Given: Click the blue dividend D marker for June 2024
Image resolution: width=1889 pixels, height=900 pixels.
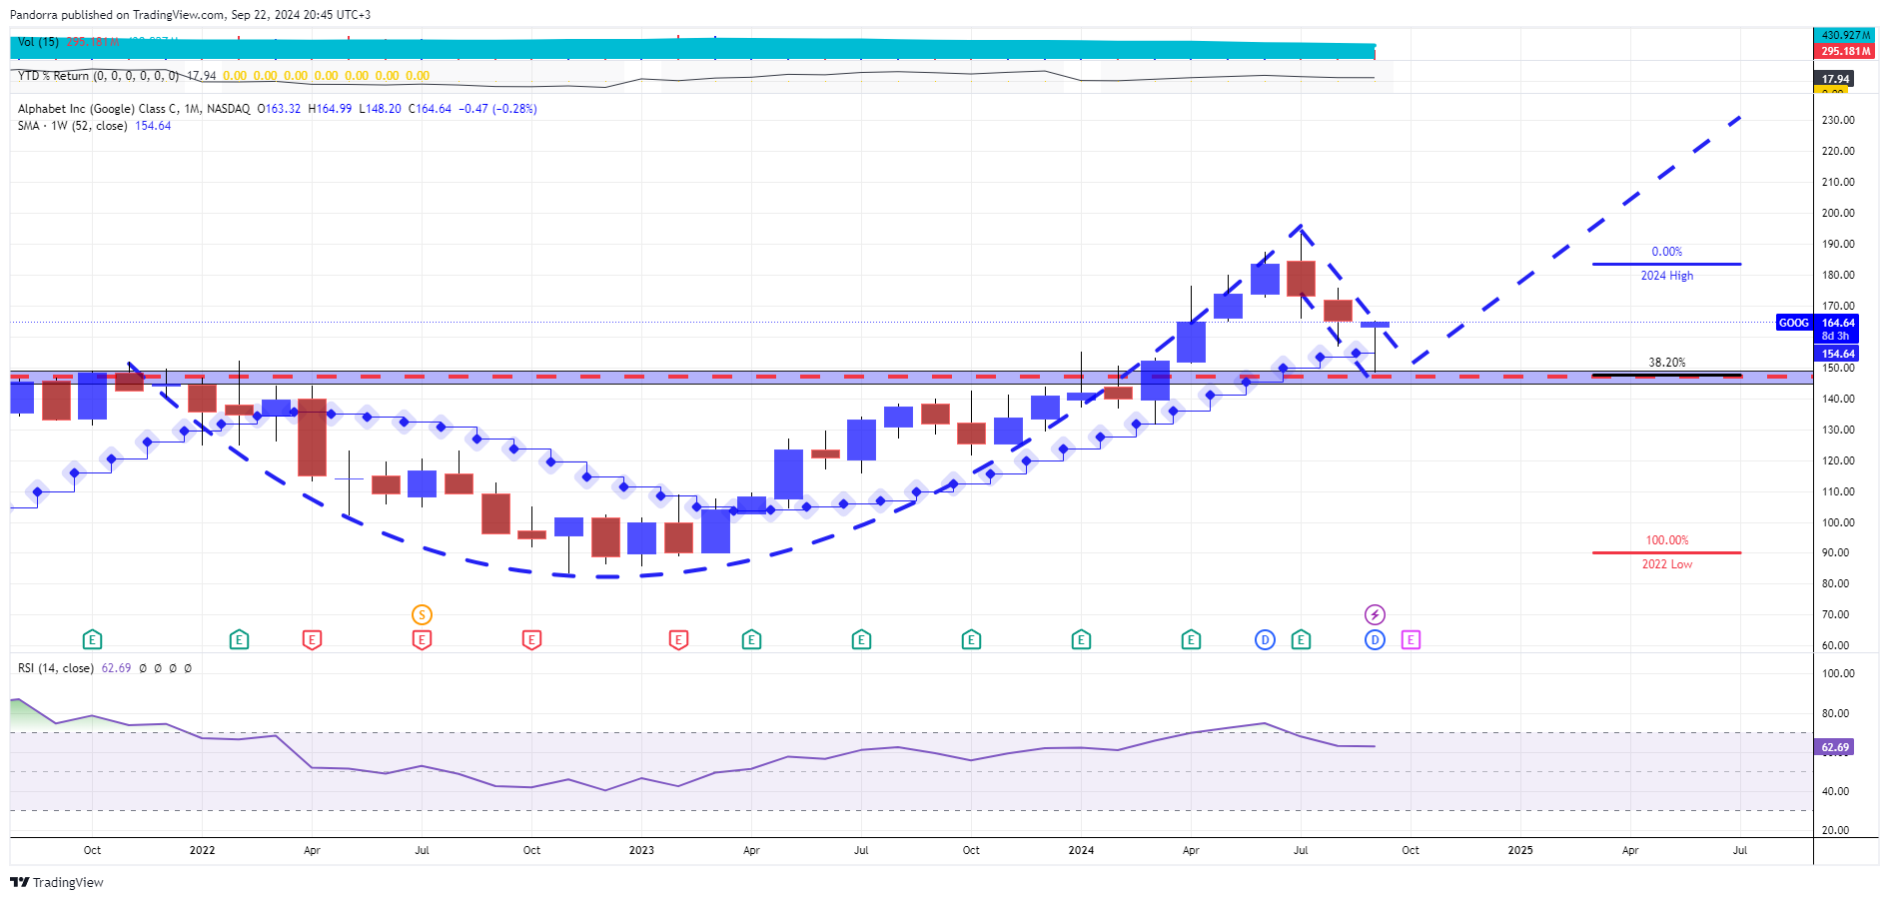Looking at the screenshot, I should (x=1265, y=639).
